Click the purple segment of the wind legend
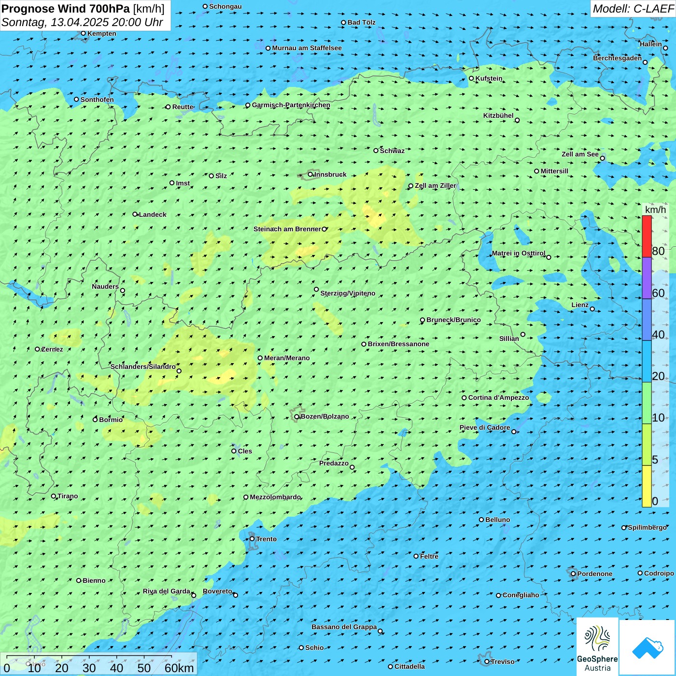 [x=647, y=278]
